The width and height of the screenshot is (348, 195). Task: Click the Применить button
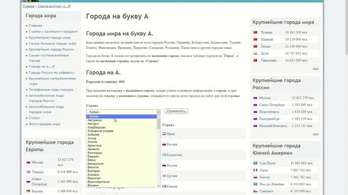click(x=176, y=111)
